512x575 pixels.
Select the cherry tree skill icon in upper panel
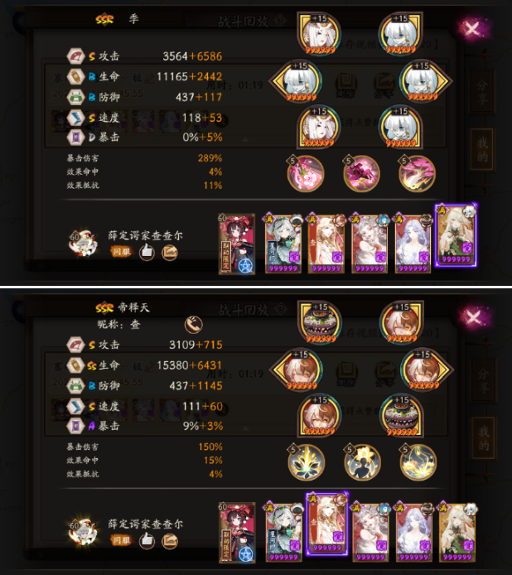(417, 173)
